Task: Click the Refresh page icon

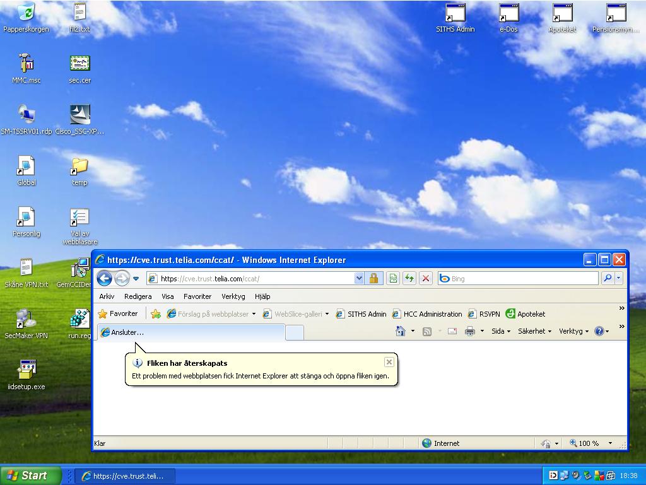Action: pos(409,279)
